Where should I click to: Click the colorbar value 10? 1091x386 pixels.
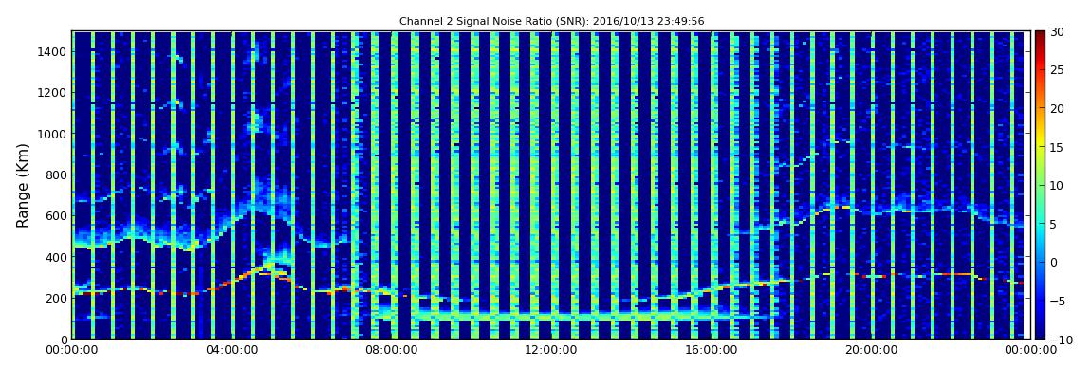tap(1058, 185)
